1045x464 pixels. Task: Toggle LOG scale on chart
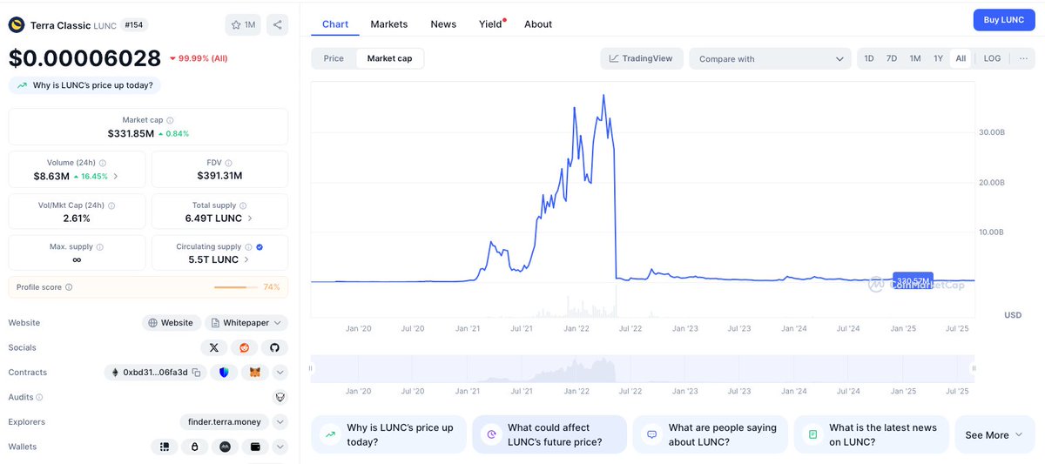[992, 58]
